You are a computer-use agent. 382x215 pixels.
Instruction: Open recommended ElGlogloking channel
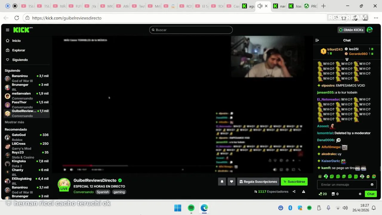click(x=27, y=181)
